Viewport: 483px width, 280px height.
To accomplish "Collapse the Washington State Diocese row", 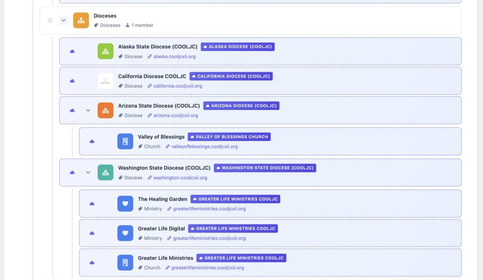I will click(x=88, y=172).
